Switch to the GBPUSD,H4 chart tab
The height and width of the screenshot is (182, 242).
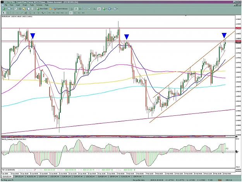[19, 177]
